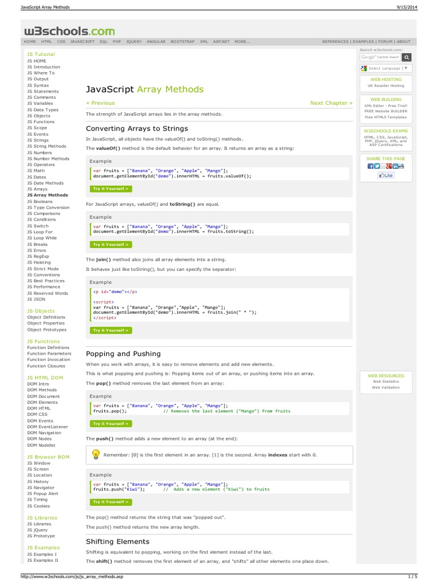Click Try it Yourself under pop() example
Viewport: 438px width, 584px height.
coord(111,424)
